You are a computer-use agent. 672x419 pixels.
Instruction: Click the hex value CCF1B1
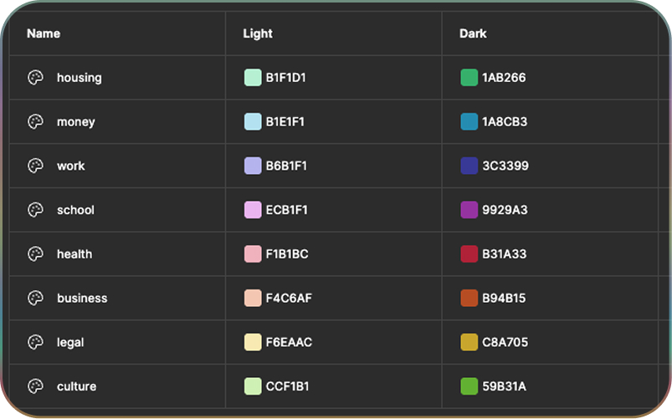288,386
